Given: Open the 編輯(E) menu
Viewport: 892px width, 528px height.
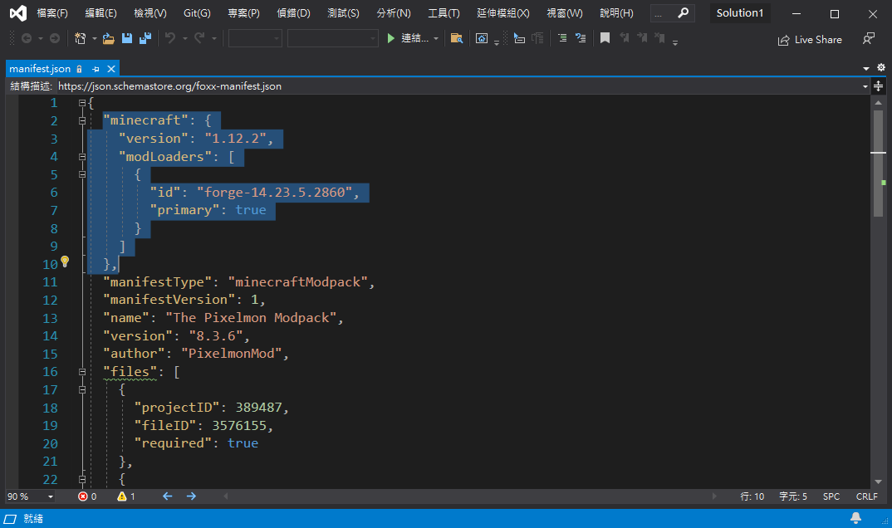Looking at the screenshot, I should coord(100,13).
